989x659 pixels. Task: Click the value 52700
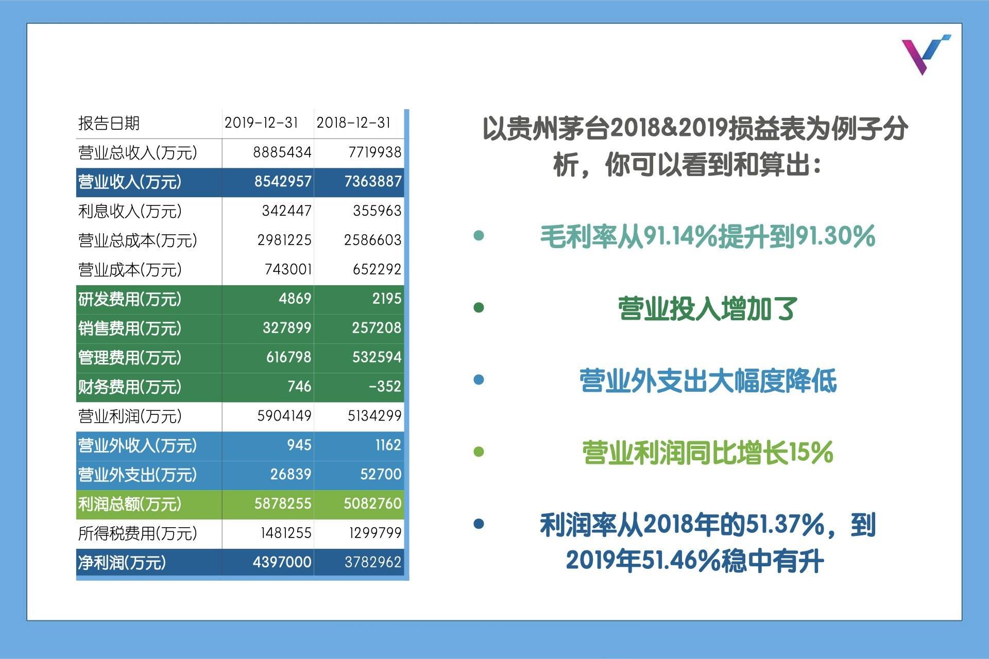click(381, 475)
